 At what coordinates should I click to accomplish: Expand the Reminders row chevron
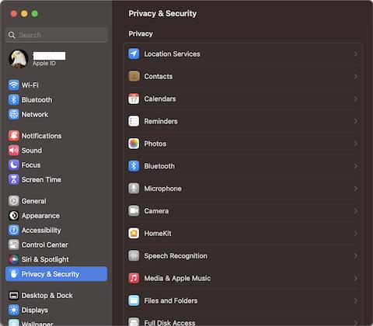(356, 121)
